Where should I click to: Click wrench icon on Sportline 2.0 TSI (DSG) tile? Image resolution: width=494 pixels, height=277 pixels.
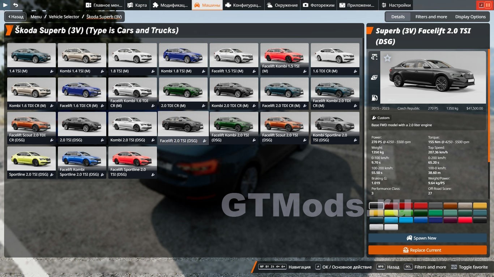(52, 175)
